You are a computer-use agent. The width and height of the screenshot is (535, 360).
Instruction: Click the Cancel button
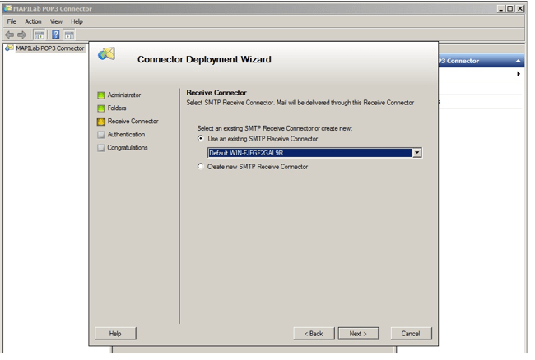411,334
